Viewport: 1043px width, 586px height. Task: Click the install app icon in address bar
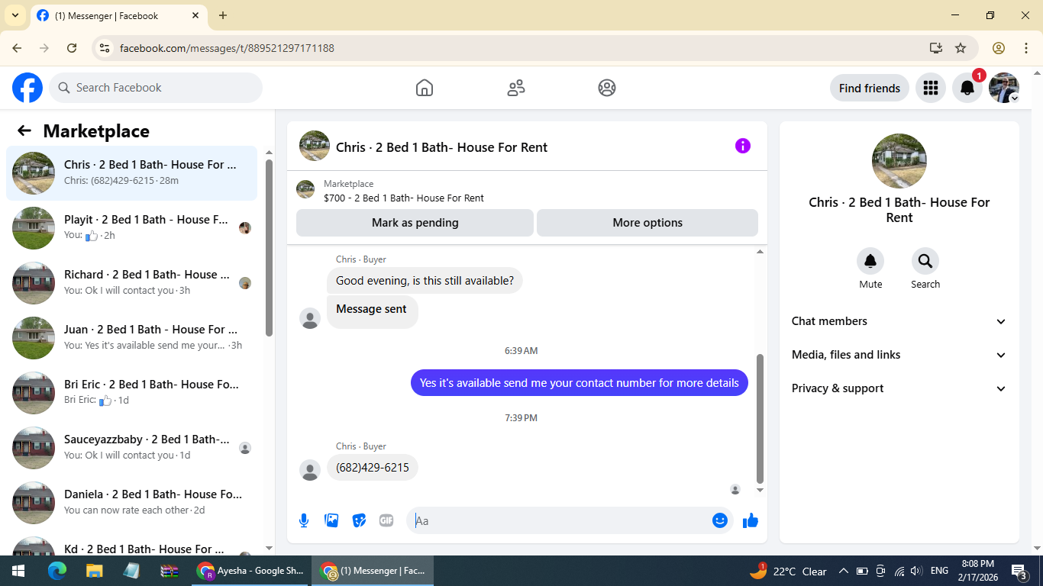(x=936, y=48)
